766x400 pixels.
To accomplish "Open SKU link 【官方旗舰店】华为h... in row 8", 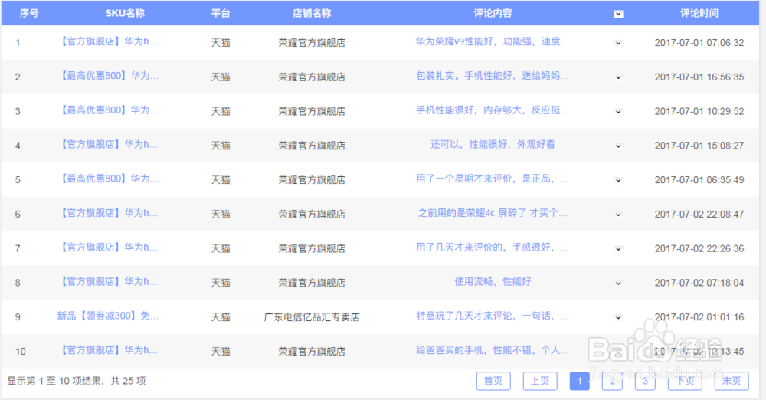I will tap(108, 281).
